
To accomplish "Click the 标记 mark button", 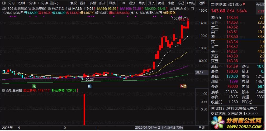I will (181, 3).
